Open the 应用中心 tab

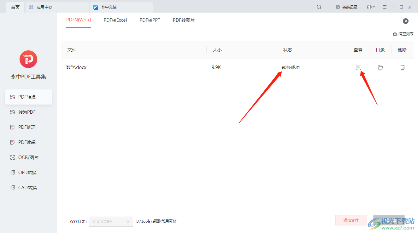coord(57,7)
